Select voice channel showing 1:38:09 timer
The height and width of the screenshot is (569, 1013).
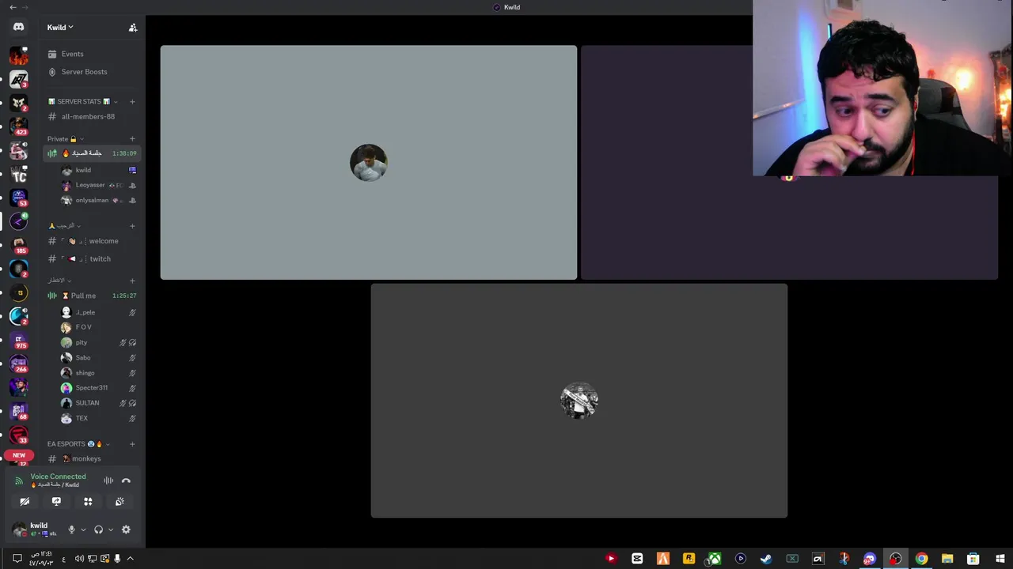click(91, 153)
